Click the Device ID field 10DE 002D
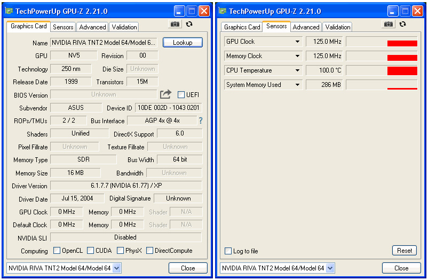The image size is (428, 280). [x=169, y=108]
